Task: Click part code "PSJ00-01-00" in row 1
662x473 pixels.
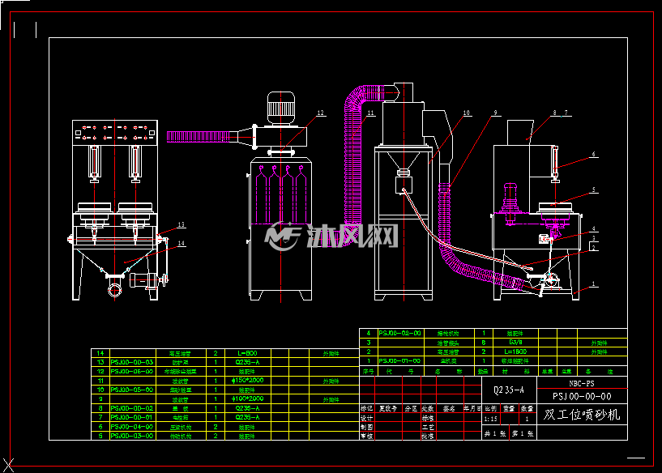Action: click(399, 360)
